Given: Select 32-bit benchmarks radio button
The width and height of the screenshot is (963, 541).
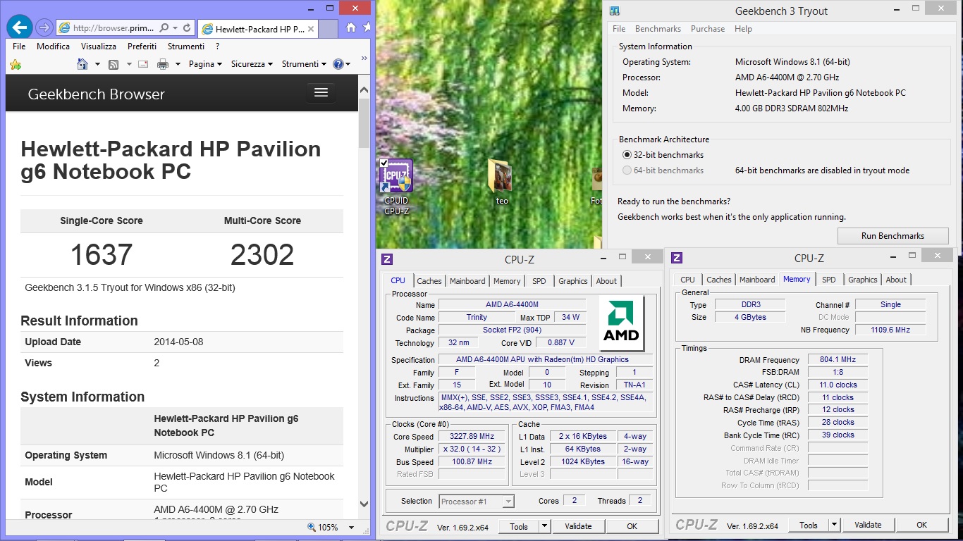Looking at the screenshot, I should [x=627, y=155].
